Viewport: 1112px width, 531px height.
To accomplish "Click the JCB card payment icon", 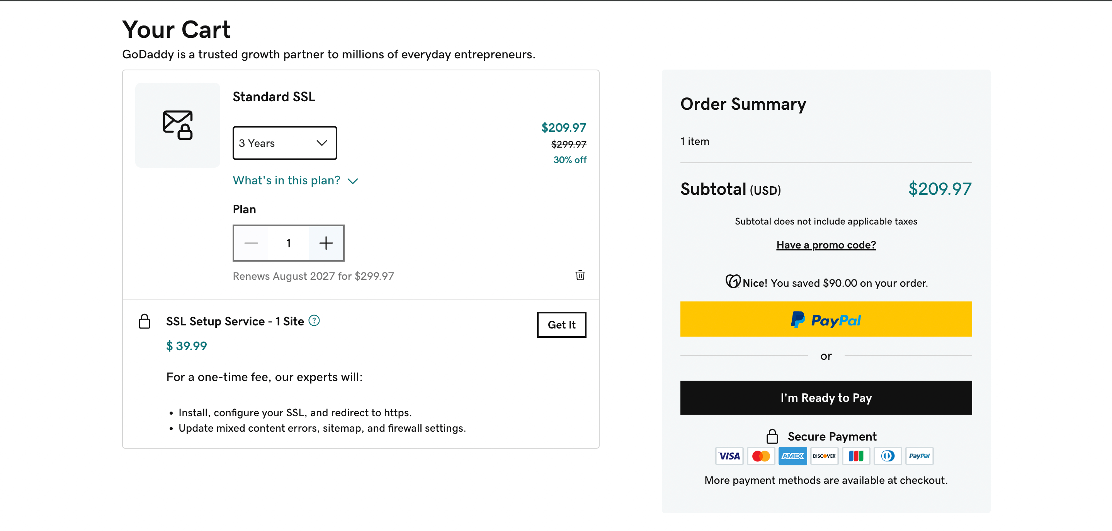I will point(856,456).
